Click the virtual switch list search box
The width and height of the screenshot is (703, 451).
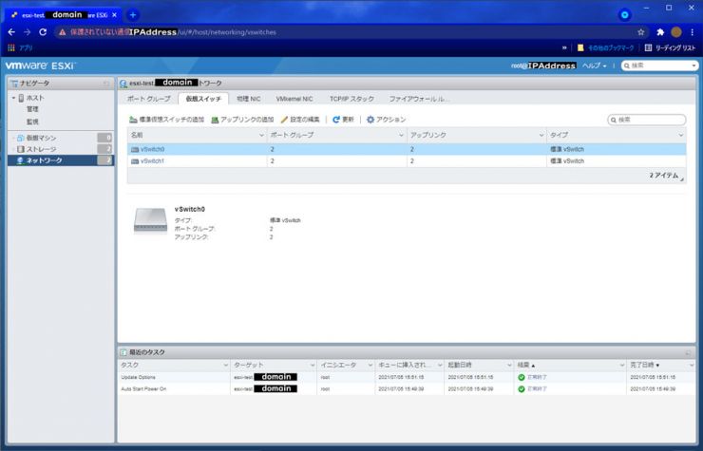(647, 120)
